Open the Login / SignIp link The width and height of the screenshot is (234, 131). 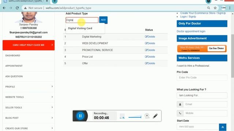188,17
